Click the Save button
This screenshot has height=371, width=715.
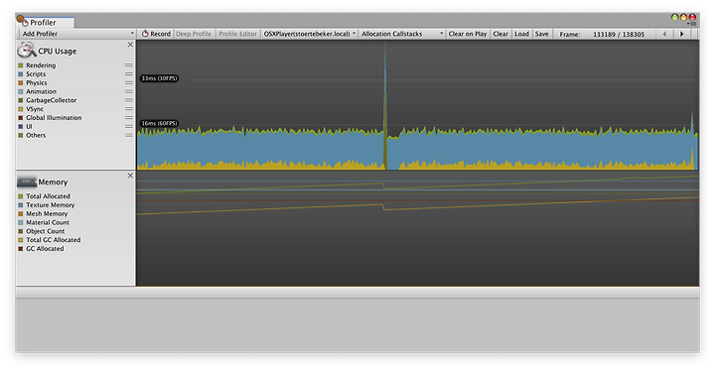[542, 34]
